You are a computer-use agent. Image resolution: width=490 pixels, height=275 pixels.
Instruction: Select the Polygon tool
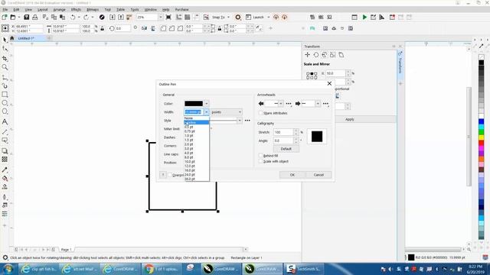[x=5, y=112]
